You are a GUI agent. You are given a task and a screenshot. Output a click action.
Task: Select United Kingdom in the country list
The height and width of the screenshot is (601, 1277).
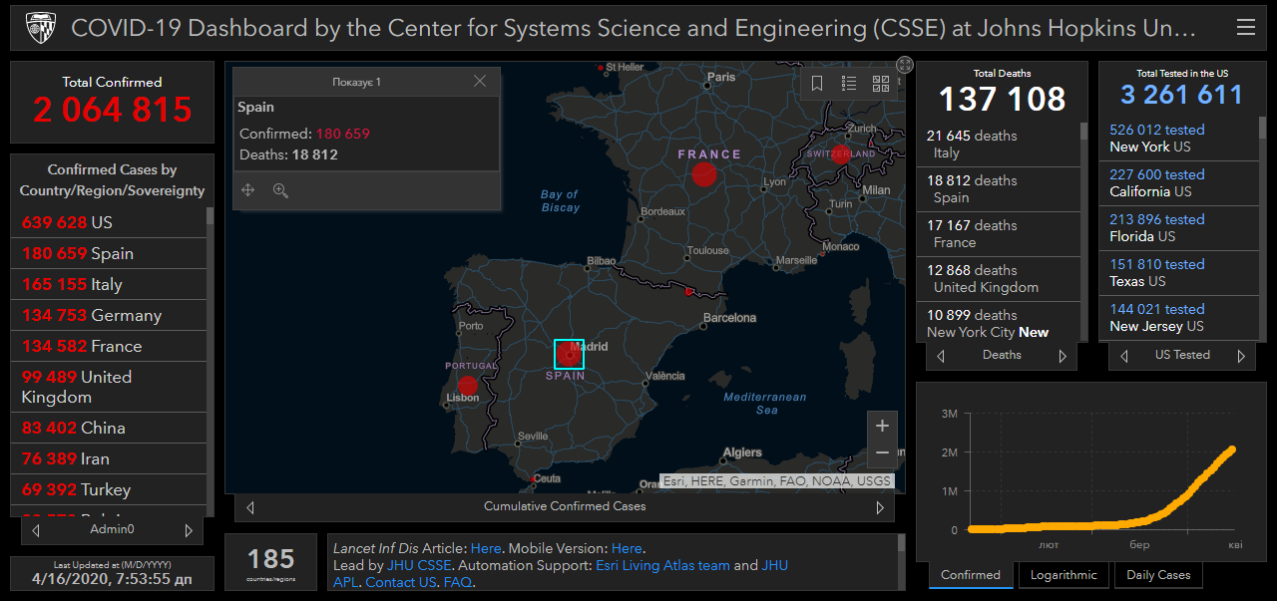point(108,387)
